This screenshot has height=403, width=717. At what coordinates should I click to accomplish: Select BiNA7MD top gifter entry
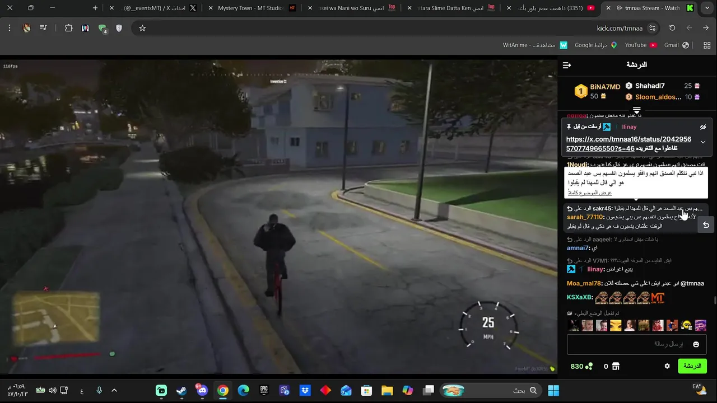[x=597, y=91]
